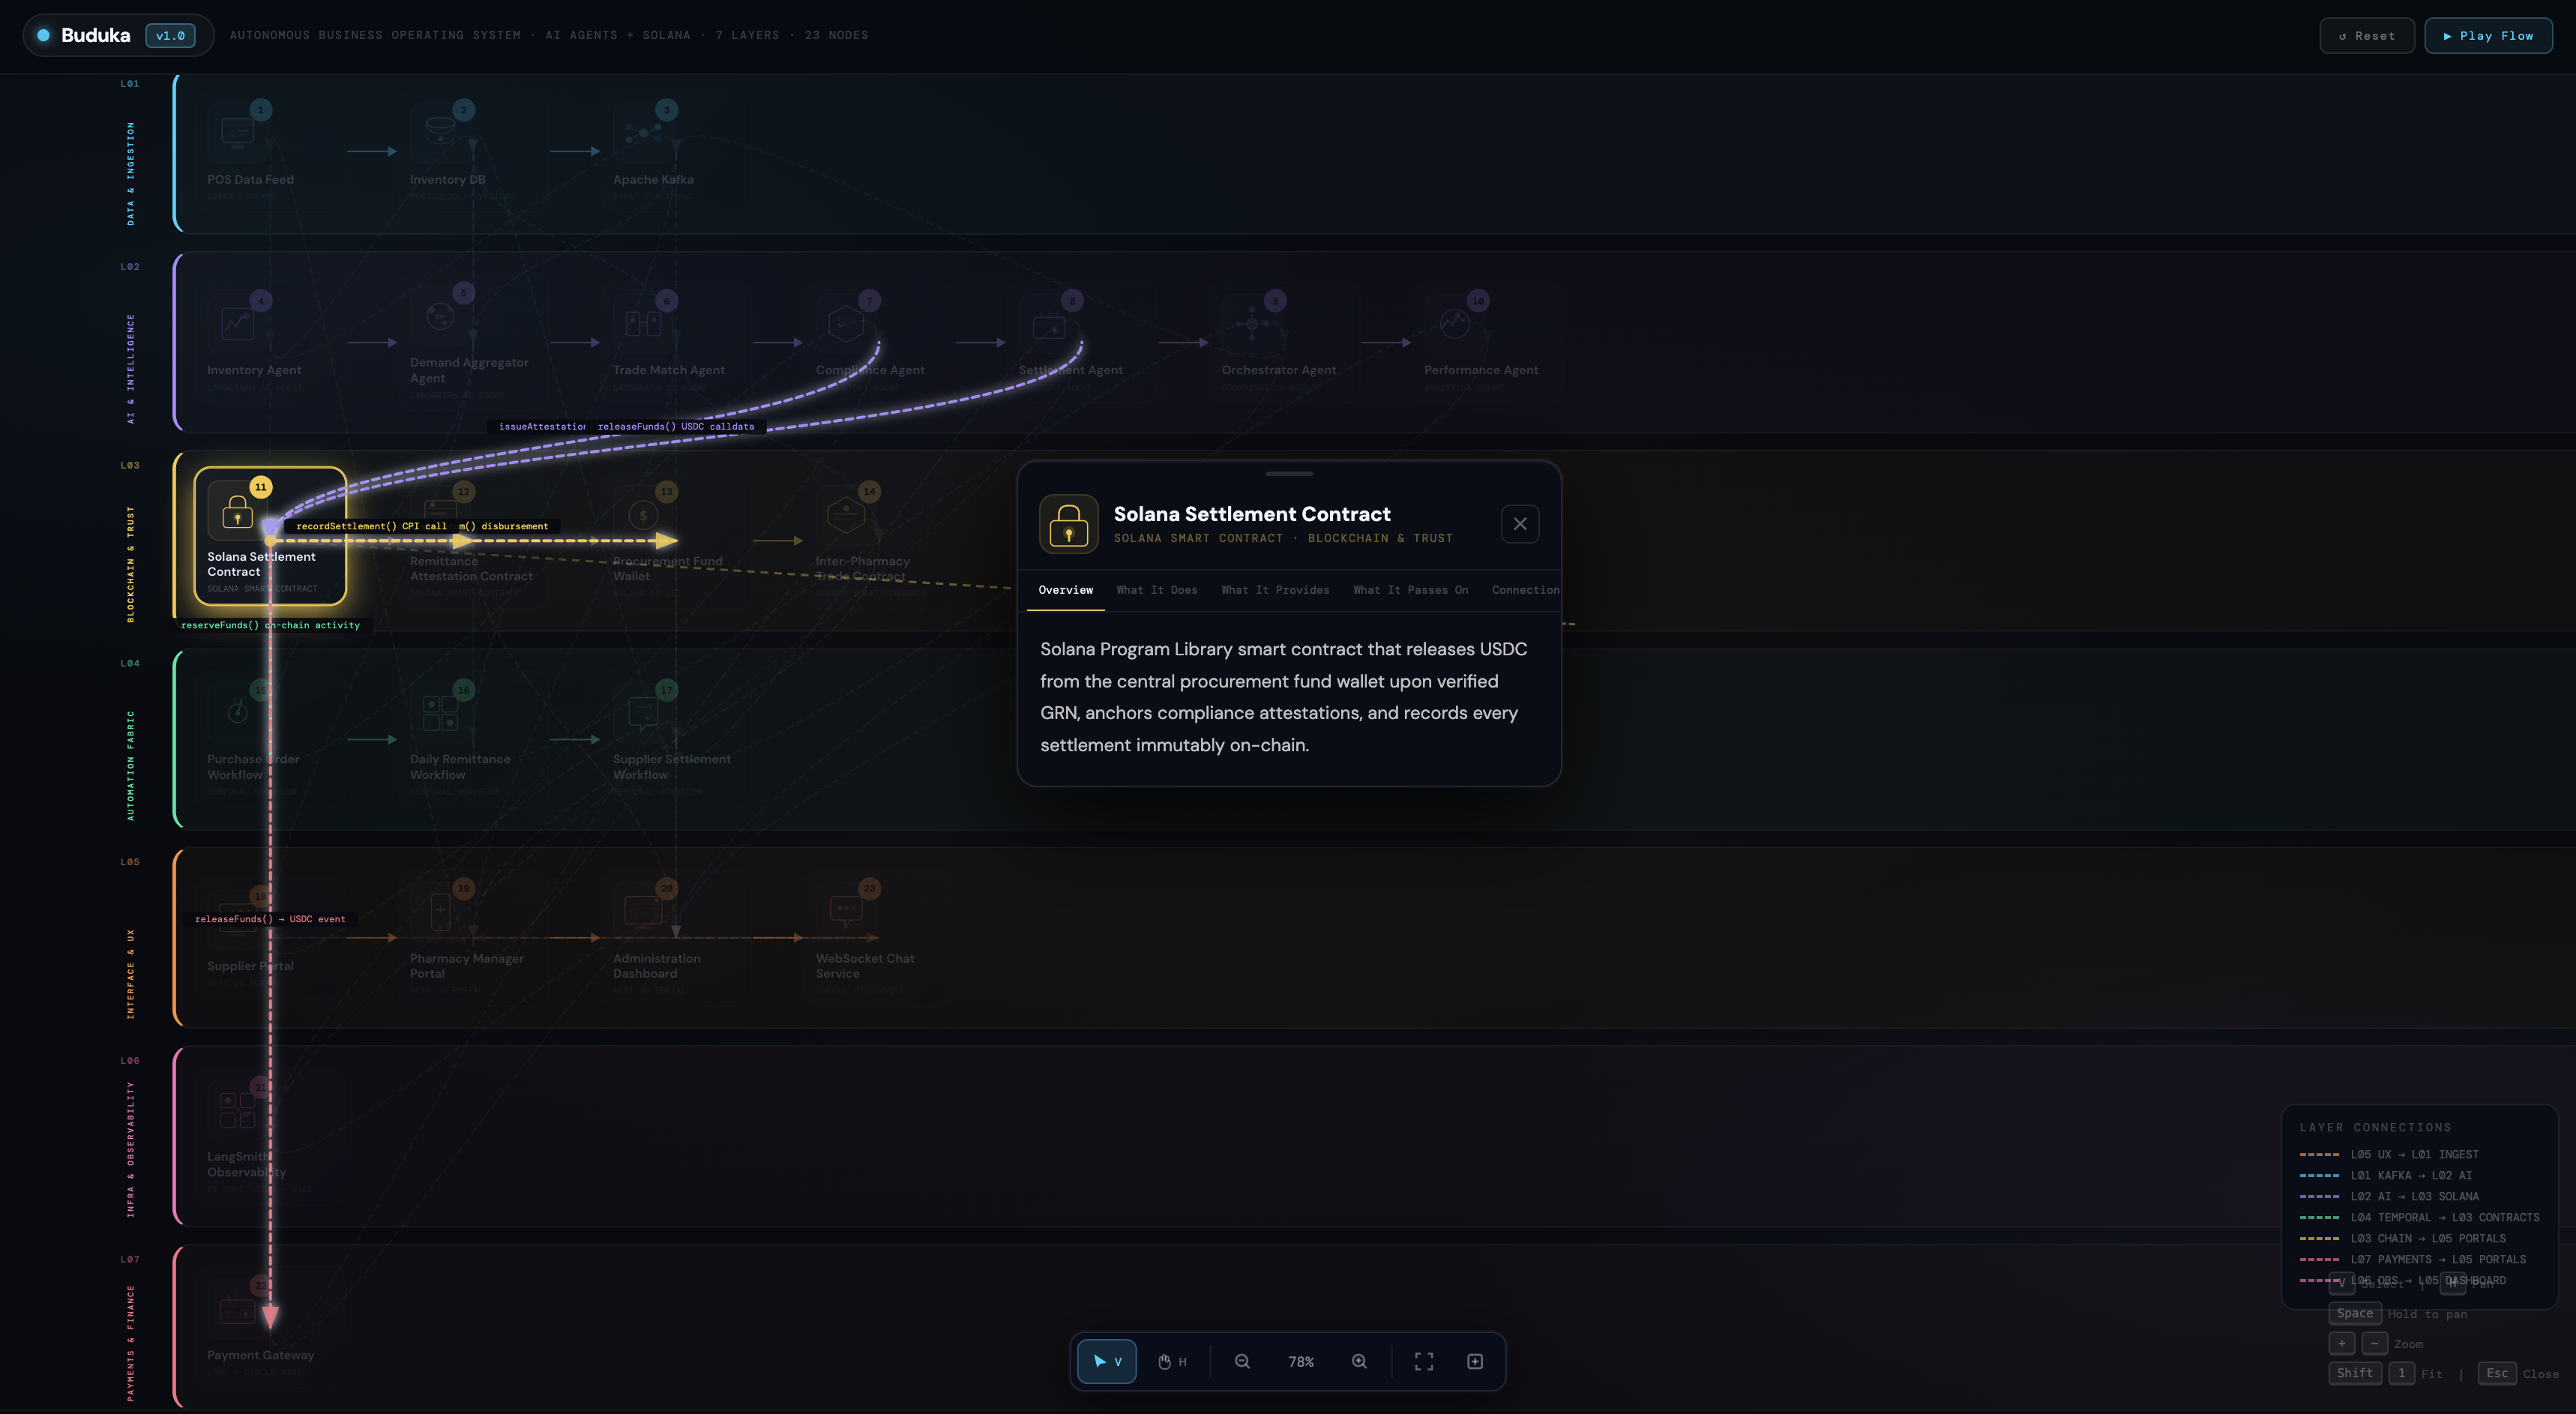This screenshot has width=2576, height=1414.
Task: Select the What It Passes On tab
Action: 1410,590
